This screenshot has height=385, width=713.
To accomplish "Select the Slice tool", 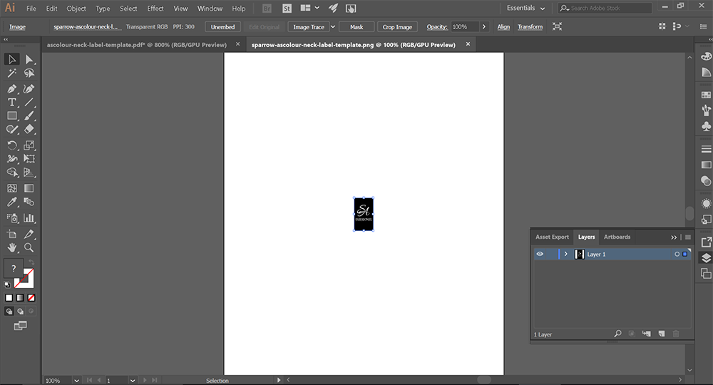I will pyautogui.click(x=29, y=234).
